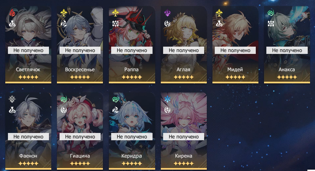Click the Wind element icon on Керидра card
The image size is (315, 171).
tap(115, 99)
